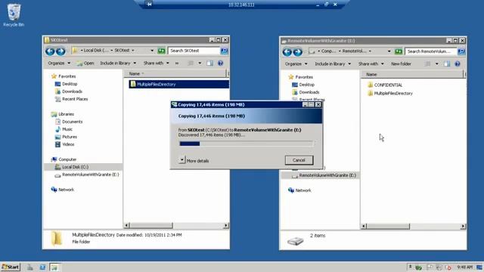Click the taskbar clock
The image size is (484, 272).
[x=465, y=267]
